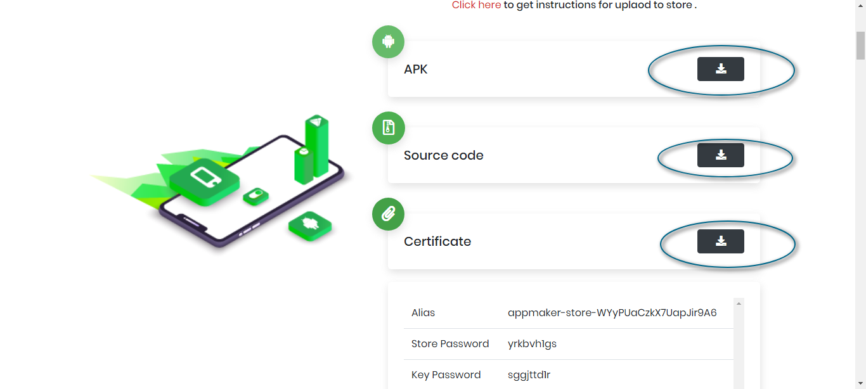Click the zip file icon above Source code
The image size is (866, 389).
(388, 128)
